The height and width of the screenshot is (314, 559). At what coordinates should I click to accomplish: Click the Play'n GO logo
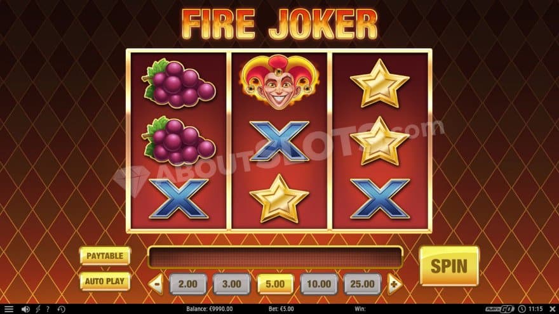click(x=500, y=309)
